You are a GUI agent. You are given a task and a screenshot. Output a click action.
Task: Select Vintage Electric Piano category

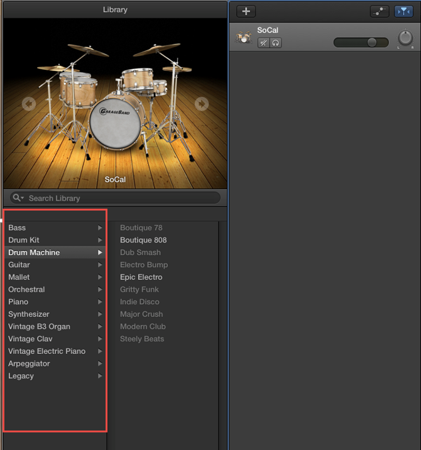pyautogui.click(x=55, y=351)
